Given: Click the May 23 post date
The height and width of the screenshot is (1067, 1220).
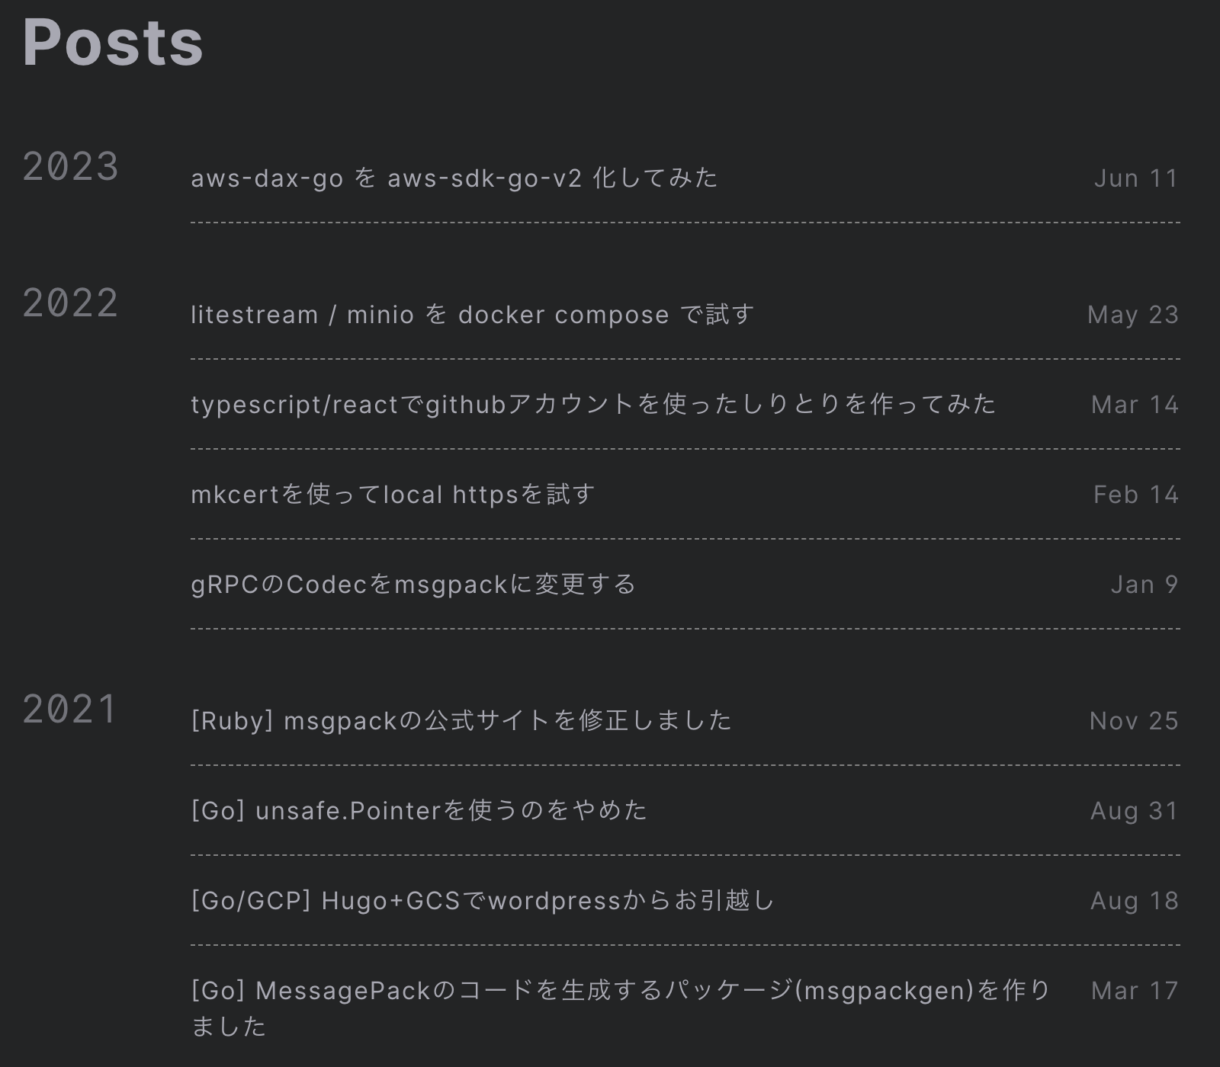Looking at the screenshot, I should [1133, 315].
